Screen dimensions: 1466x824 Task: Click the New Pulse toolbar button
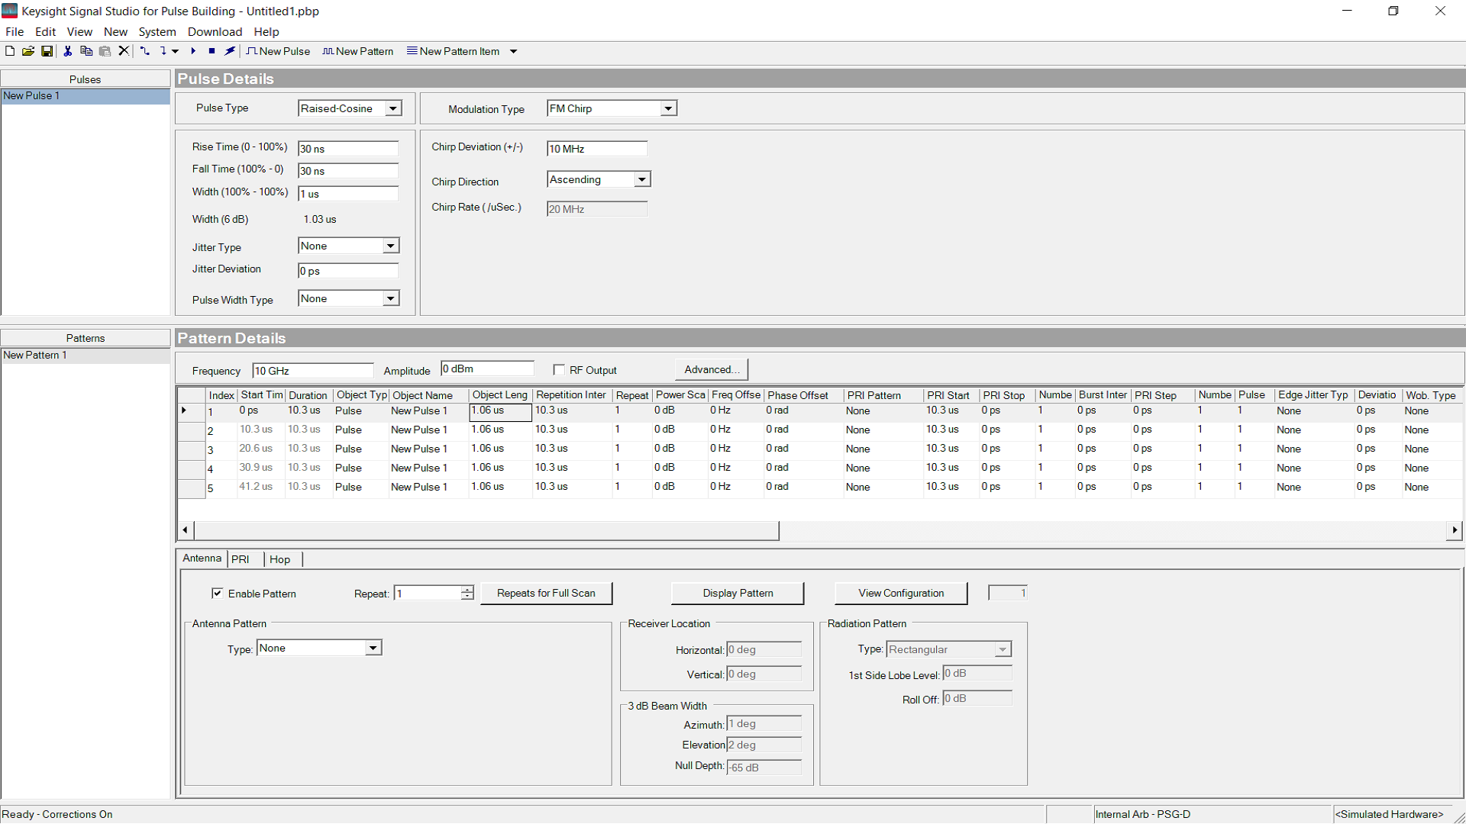(x=278, y=51)
